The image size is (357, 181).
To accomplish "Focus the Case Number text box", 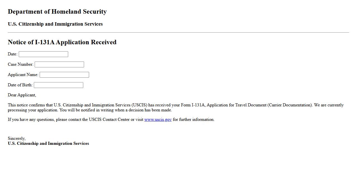I will [x=59, y=65].
